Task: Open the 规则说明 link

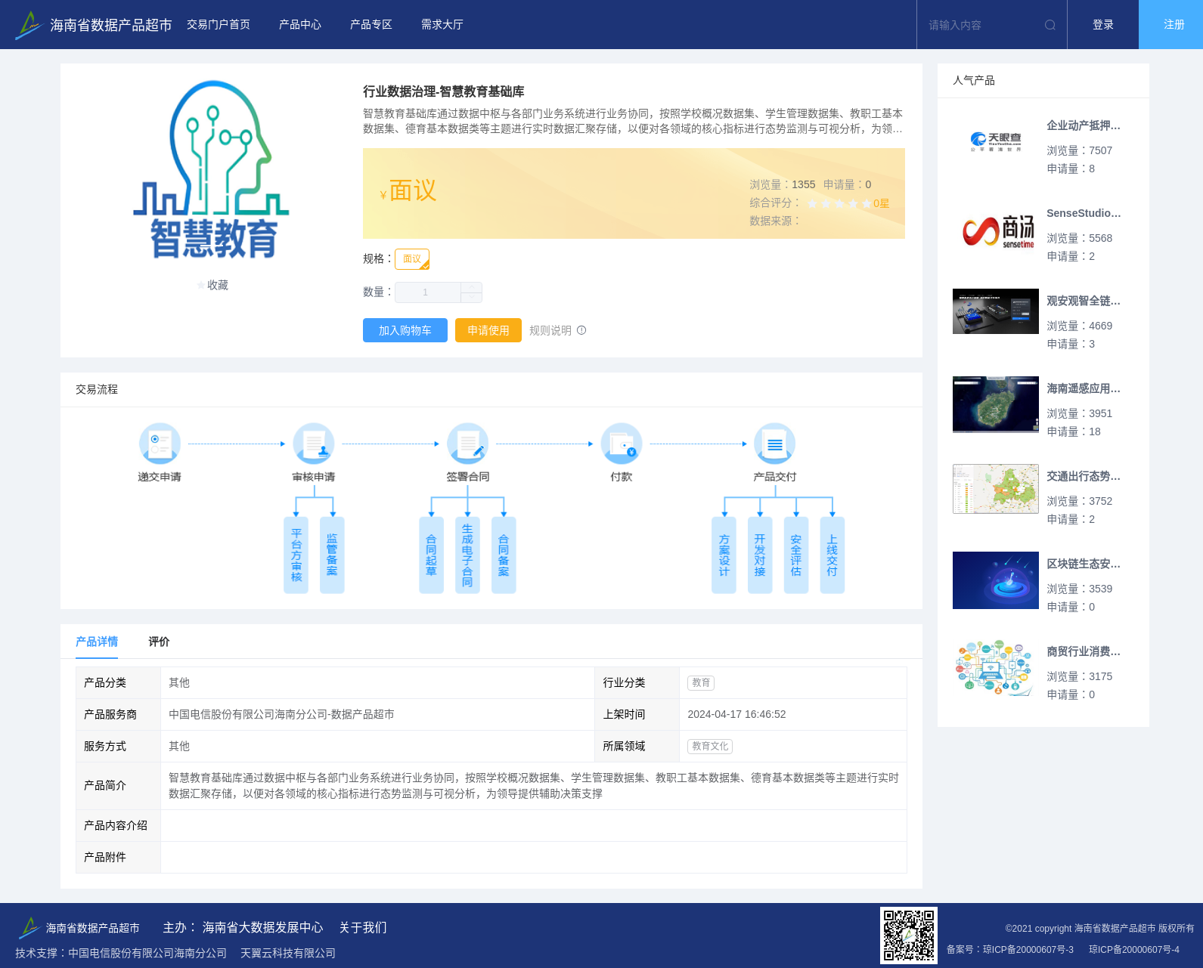Action: point(550,330)
